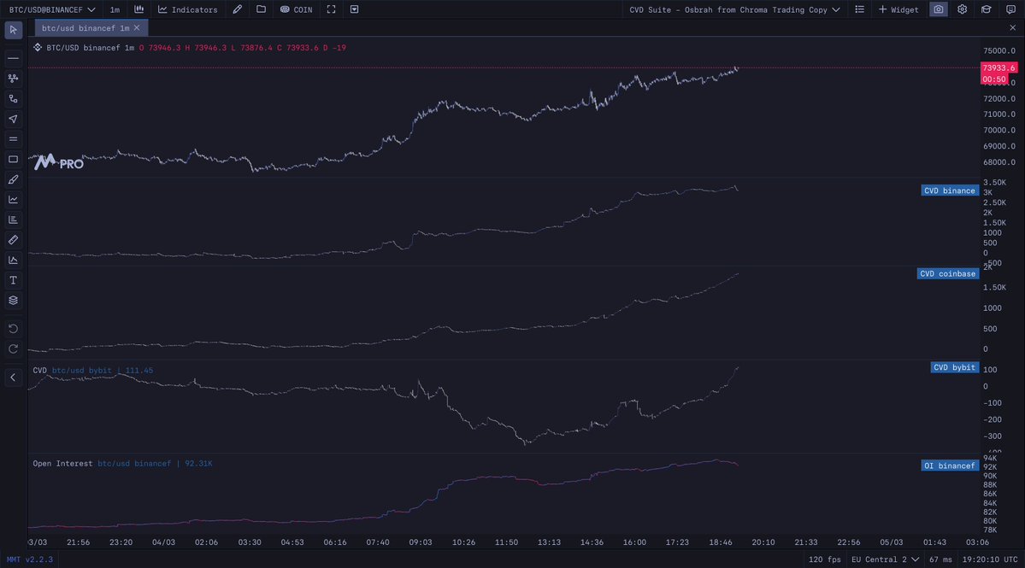Open settings gear in top bar

pos(962,9)
